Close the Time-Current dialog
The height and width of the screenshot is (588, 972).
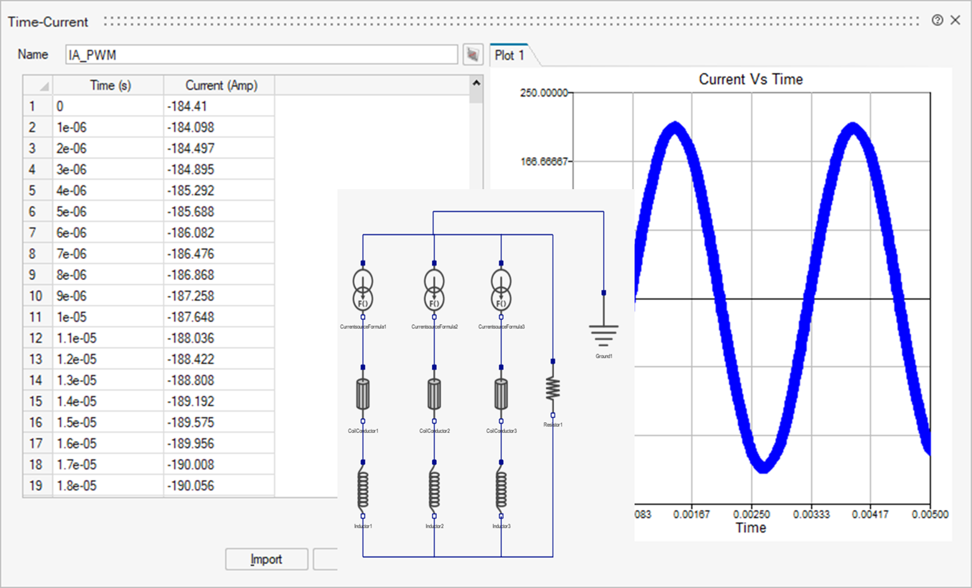pyautogui.click(x=955, y=20)
